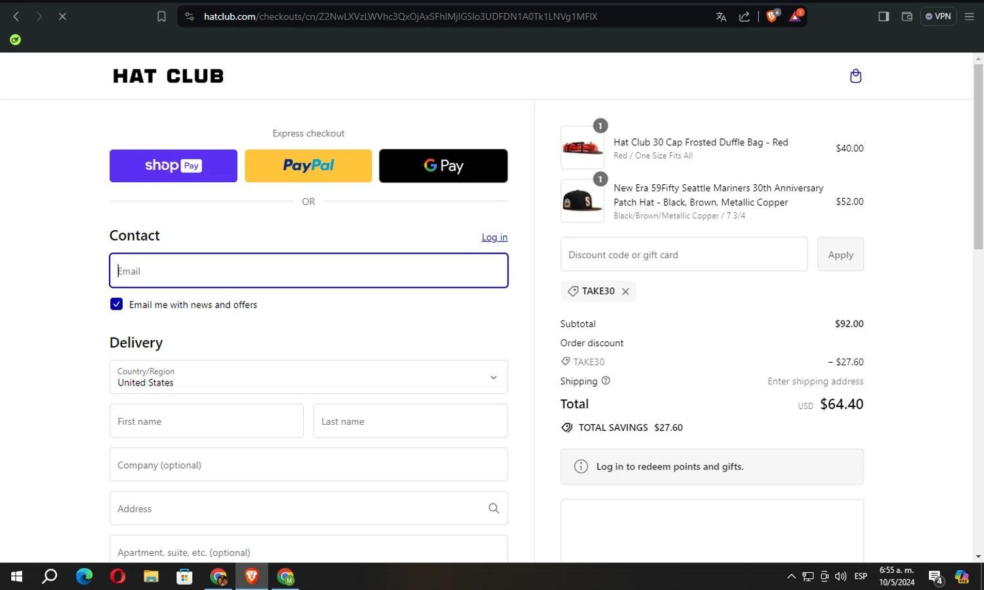Click the shipping info question mark icon
Screen dimensions: 984x590
click(x=605, y=381)
